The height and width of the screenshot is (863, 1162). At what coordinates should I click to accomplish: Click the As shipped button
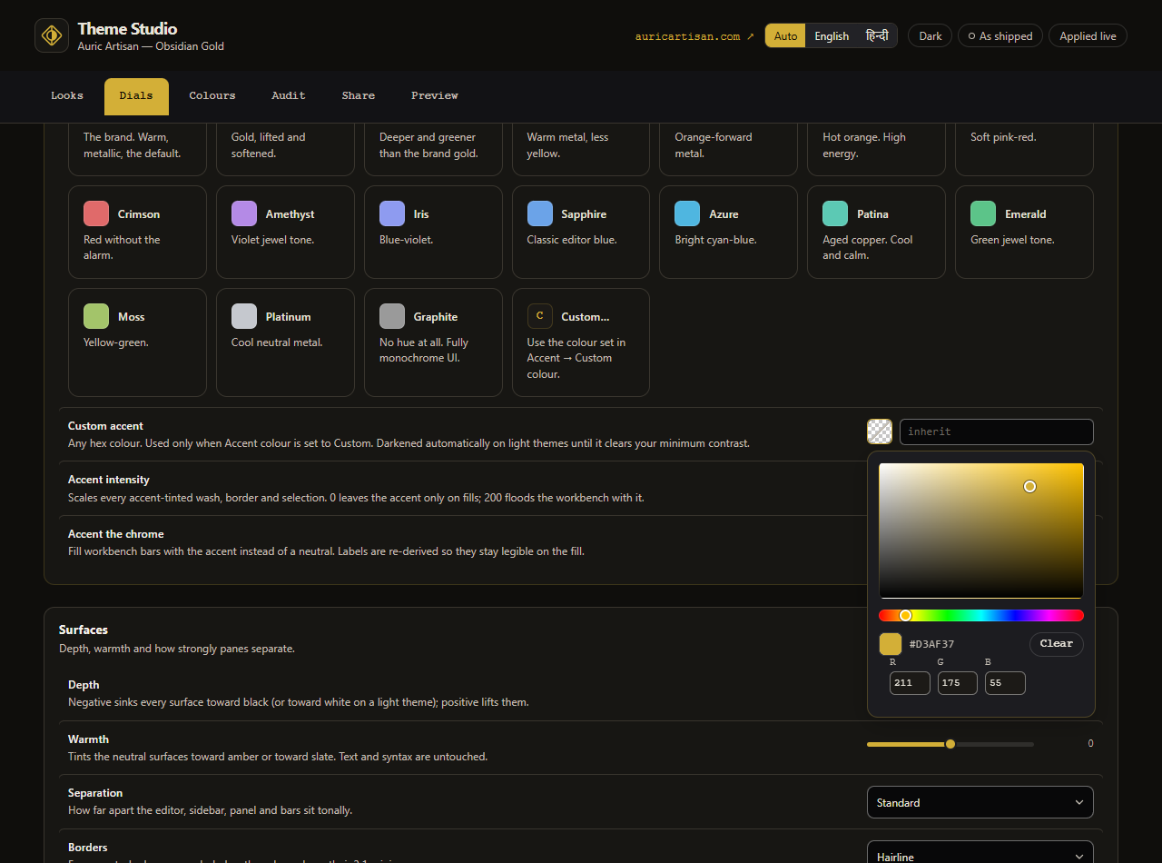[x=1000, y=36]
